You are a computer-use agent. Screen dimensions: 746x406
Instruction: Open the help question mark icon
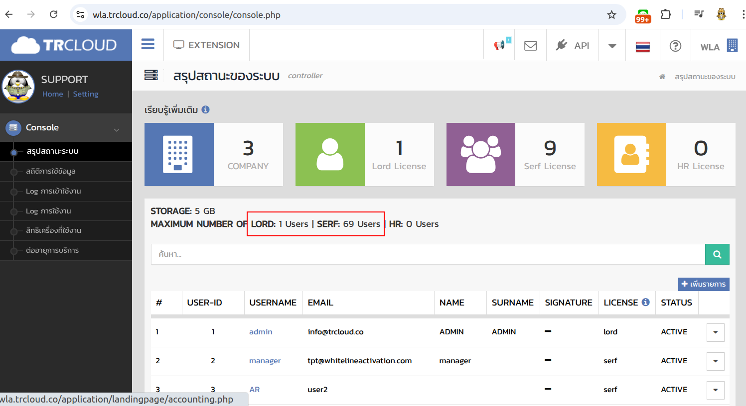pyautogui.click(x=675, y=46)
